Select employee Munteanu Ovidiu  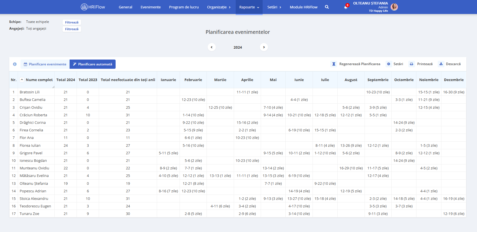(x=34, y=168)
